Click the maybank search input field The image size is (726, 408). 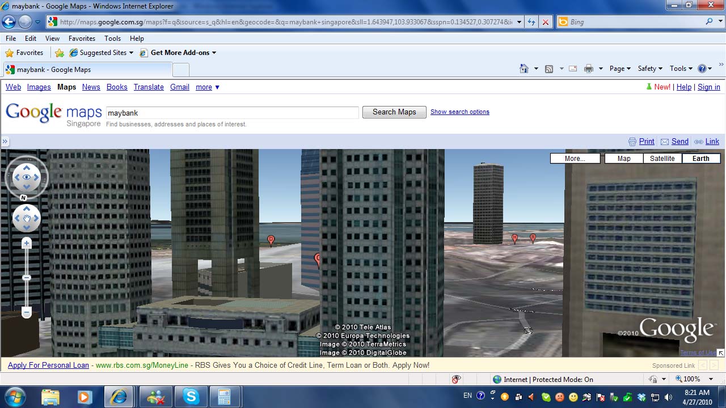[x=233, y=113]
